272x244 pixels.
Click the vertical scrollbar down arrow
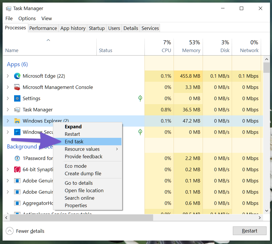(267, 211)
